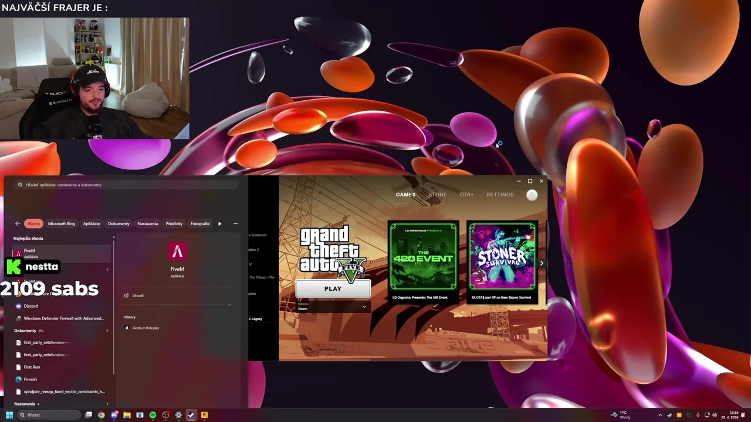Image resolution: width=751 pixels, height=422 pixels.
Task: Open the search panel three-dots menu
Action: pos(235,223)
